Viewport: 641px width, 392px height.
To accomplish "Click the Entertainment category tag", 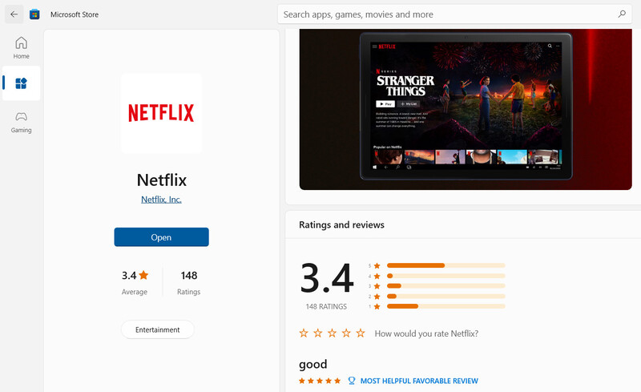I will pos(157,329).
